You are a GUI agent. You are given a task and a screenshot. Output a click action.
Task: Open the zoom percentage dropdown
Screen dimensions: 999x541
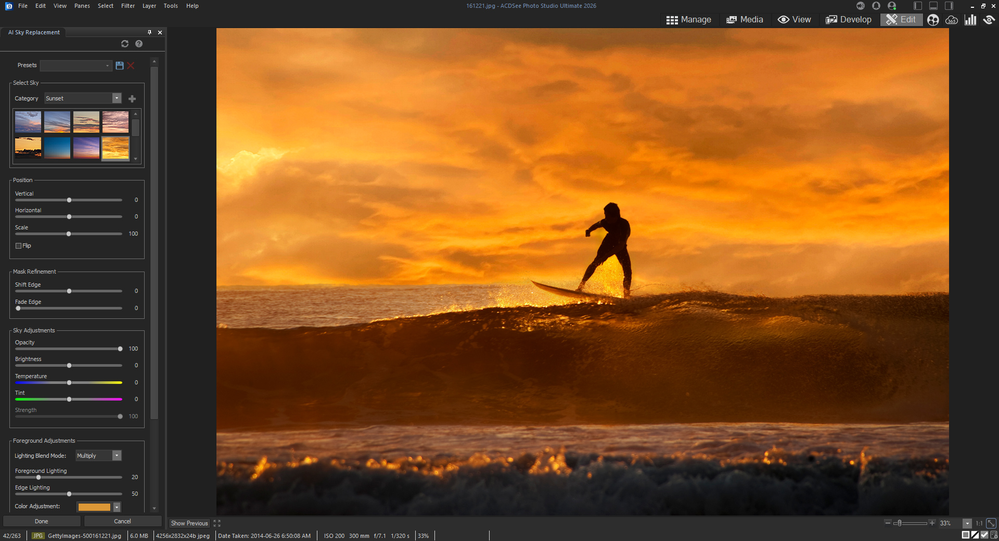coord(967,523)
